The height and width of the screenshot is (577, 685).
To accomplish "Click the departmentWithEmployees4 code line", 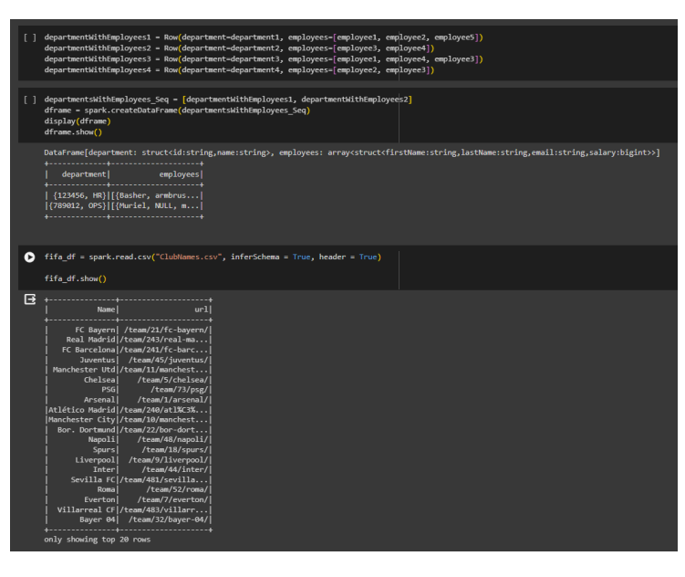I will (239, 70).
